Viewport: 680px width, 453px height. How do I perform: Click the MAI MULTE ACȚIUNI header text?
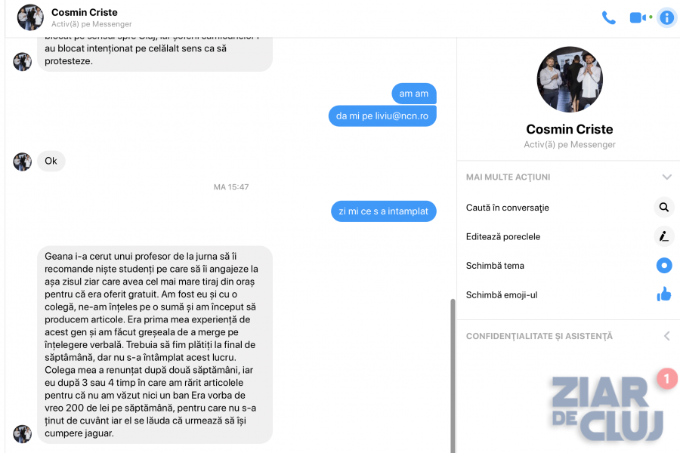tap(508, 177)
